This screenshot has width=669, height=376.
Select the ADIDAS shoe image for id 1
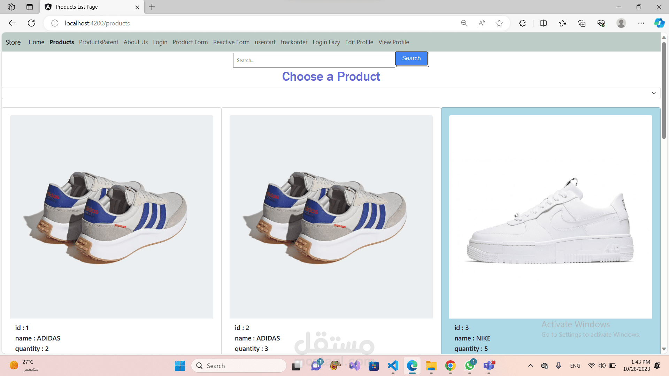pyautogui.click(x=111, y=217)
